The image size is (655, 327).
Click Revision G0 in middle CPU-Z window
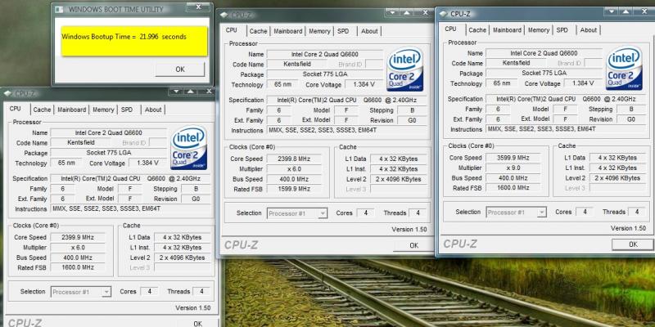412,120
